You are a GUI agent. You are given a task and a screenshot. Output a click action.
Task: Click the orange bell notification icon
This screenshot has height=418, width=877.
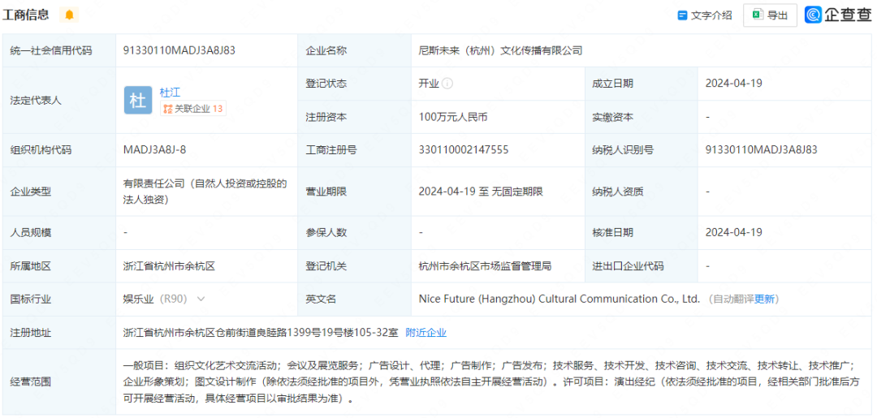(69, 15)
